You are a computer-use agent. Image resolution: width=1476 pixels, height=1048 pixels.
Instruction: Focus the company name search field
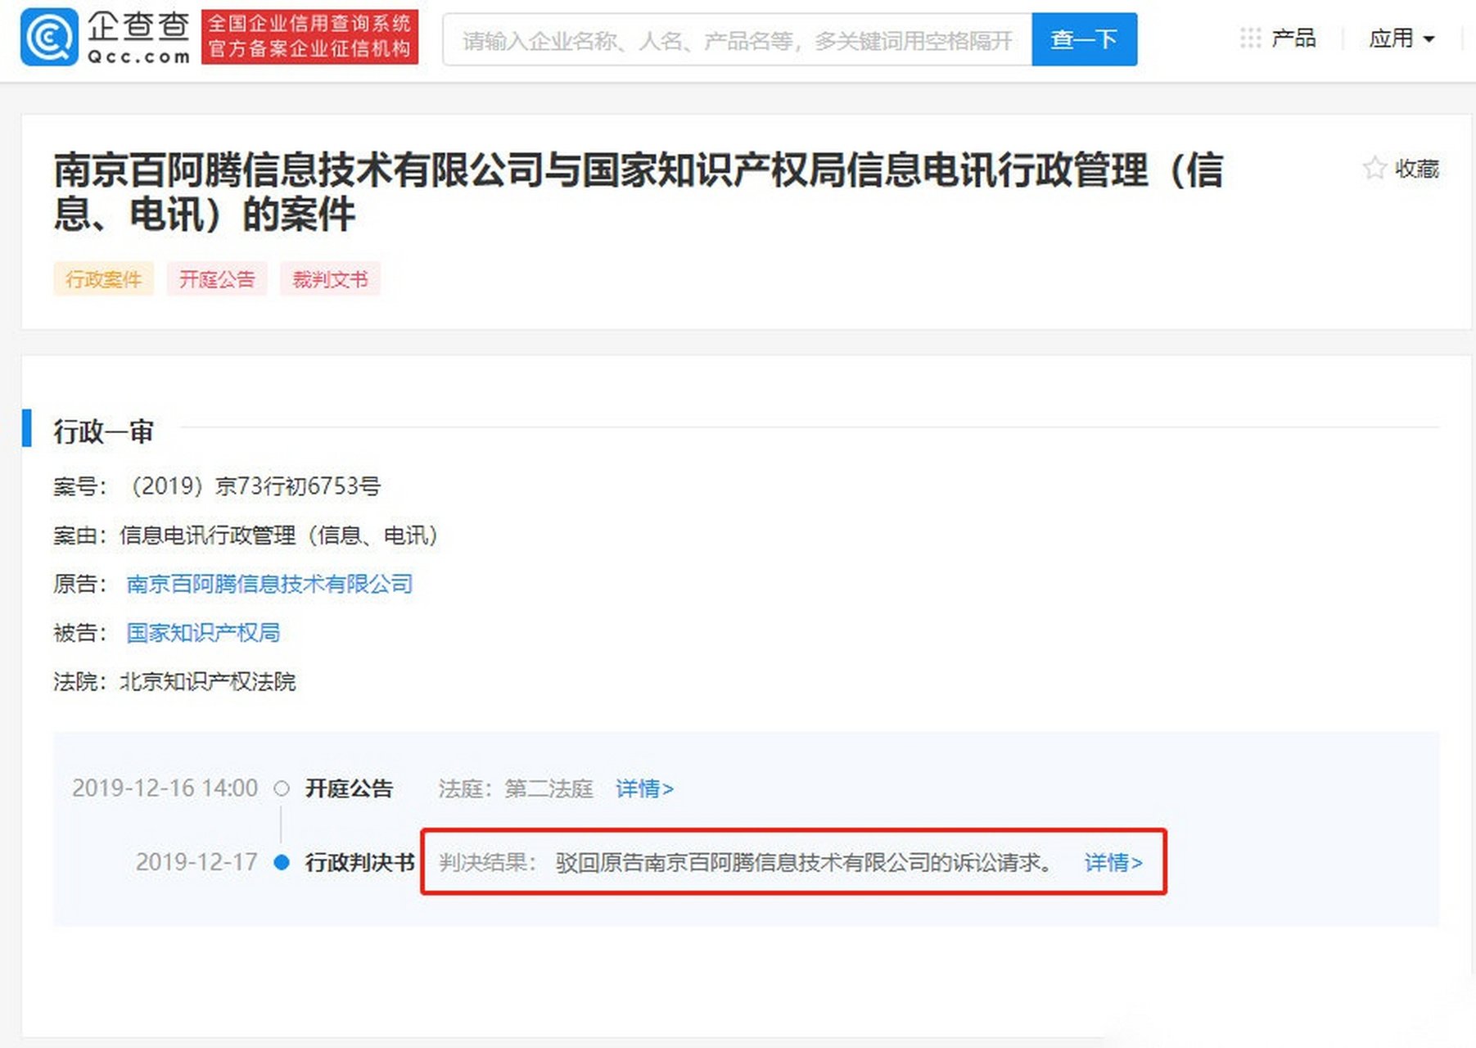(x=737, y=39)
